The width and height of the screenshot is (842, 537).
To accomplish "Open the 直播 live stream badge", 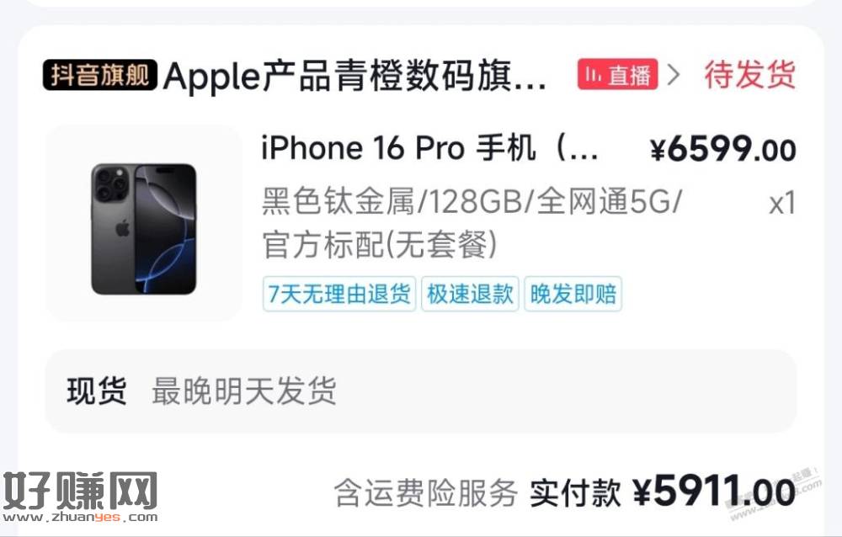I will 617,74.
